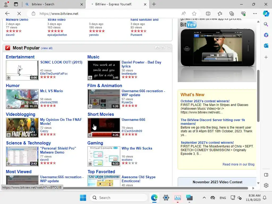Open Read aloud icon in address bar

[x=184, y=14]
